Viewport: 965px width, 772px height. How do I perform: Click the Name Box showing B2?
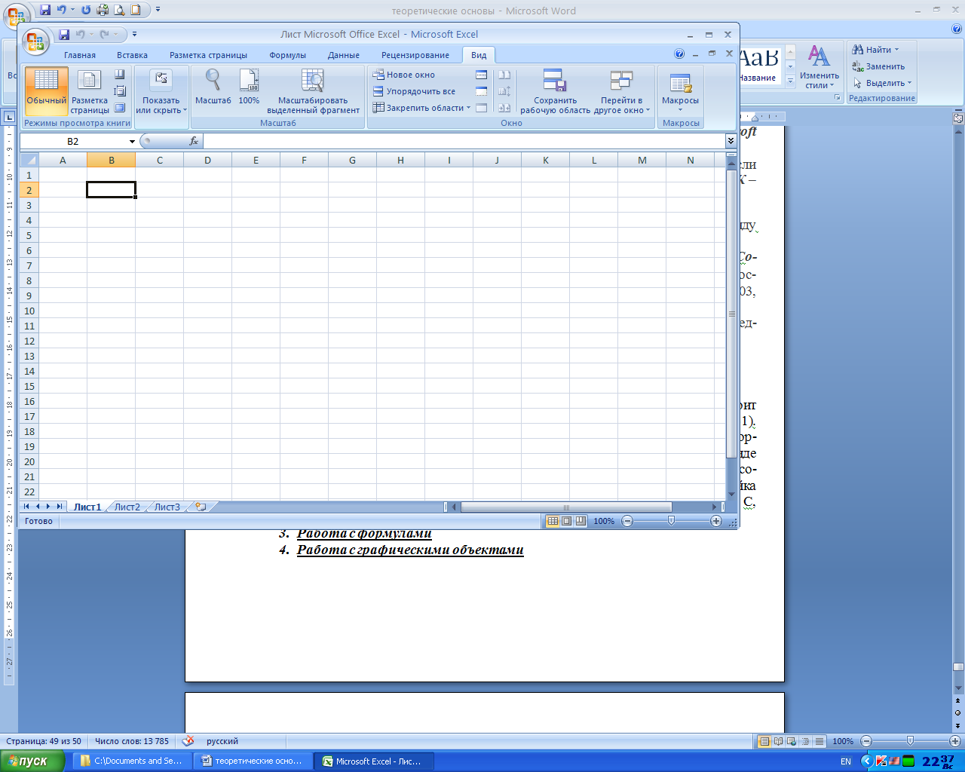[73, 142]
